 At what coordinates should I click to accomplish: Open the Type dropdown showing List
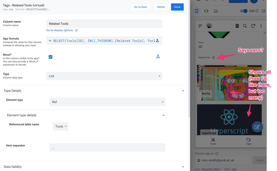[x=104, y=76]
